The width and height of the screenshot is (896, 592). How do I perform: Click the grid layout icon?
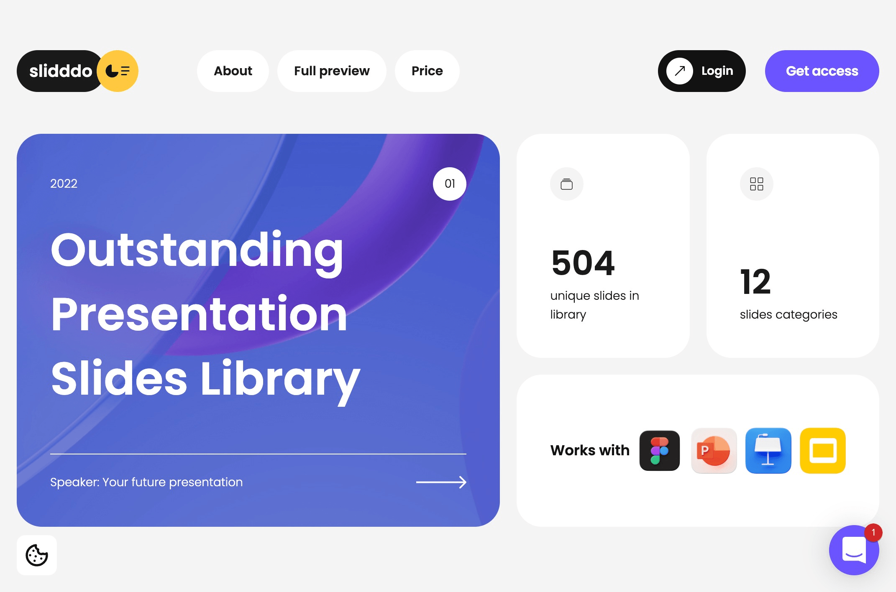757,184
